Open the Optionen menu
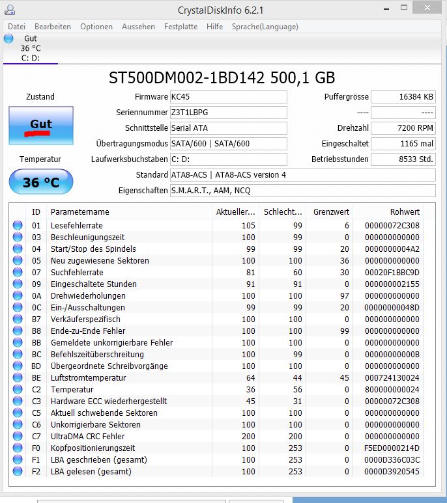Screen dimensions: 447x503 tap(96, 27)
